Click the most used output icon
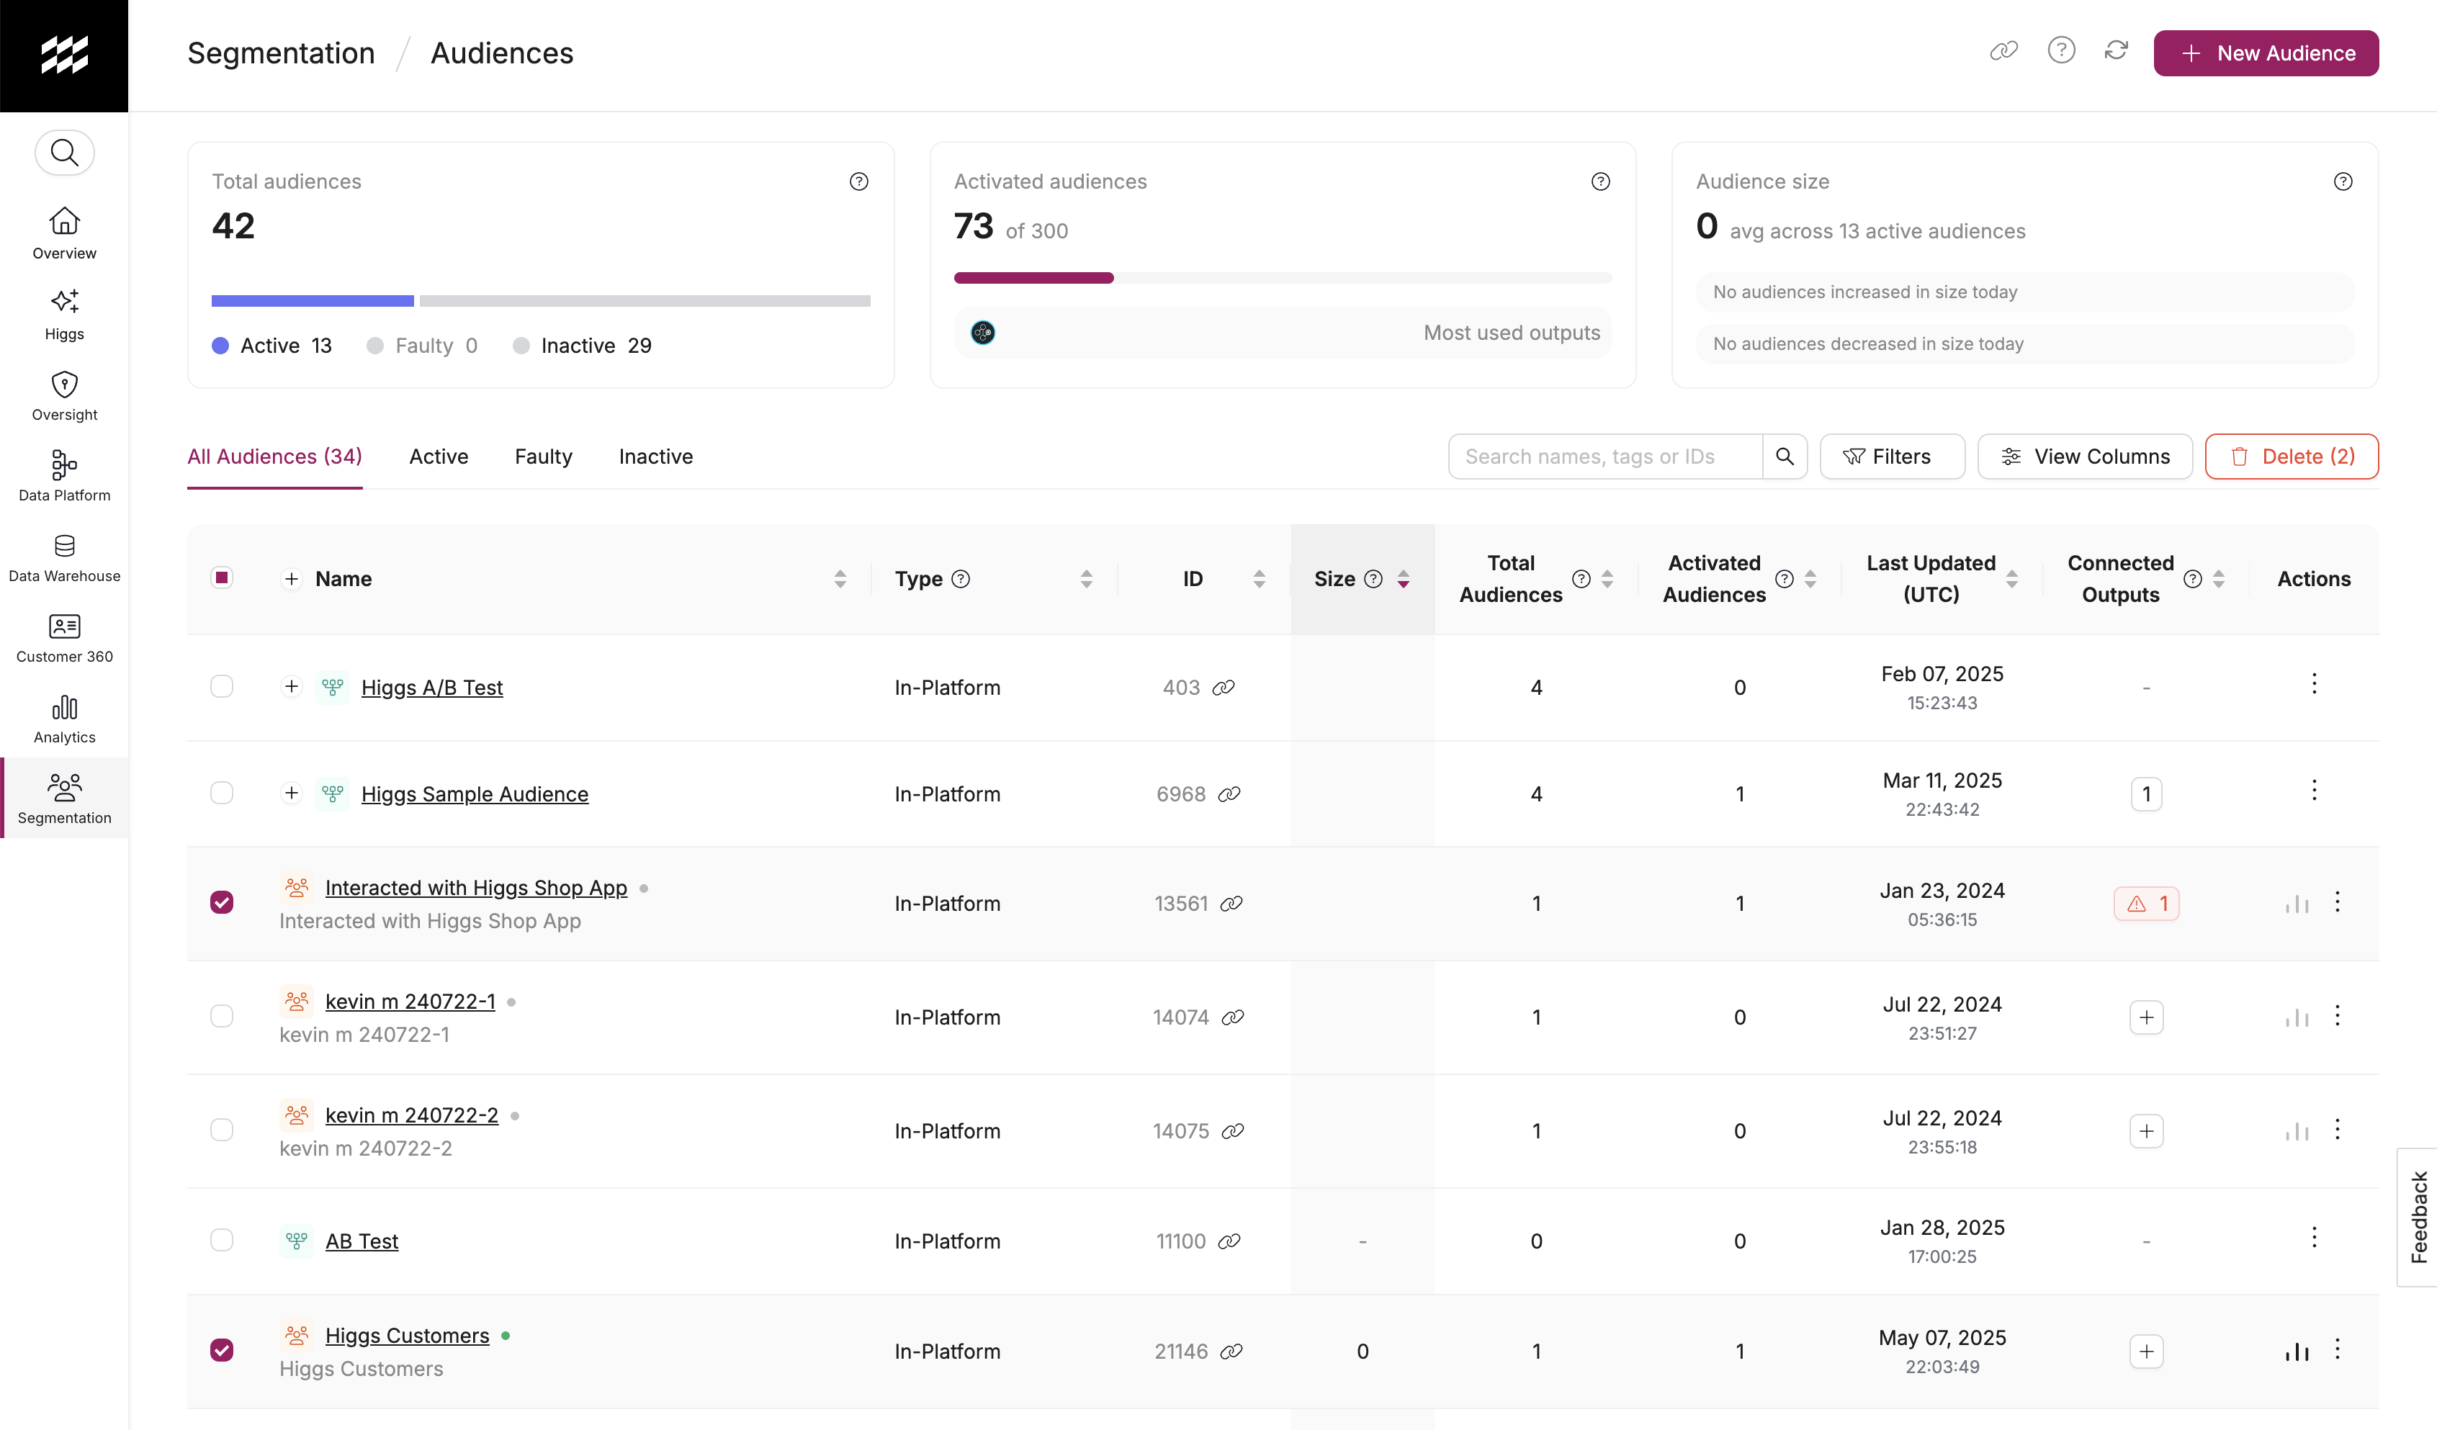 pyautogui.click(x=982, y=333)
